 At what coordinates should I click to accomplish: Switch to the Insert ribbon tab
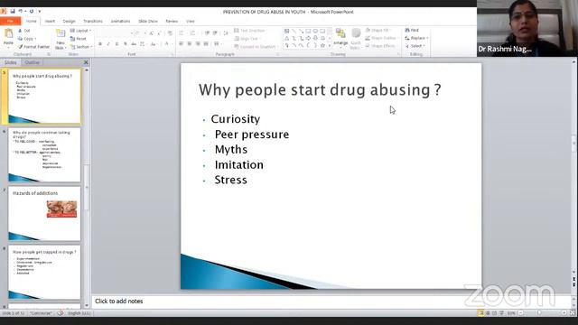pyautogui.click(x=50, y=22)
